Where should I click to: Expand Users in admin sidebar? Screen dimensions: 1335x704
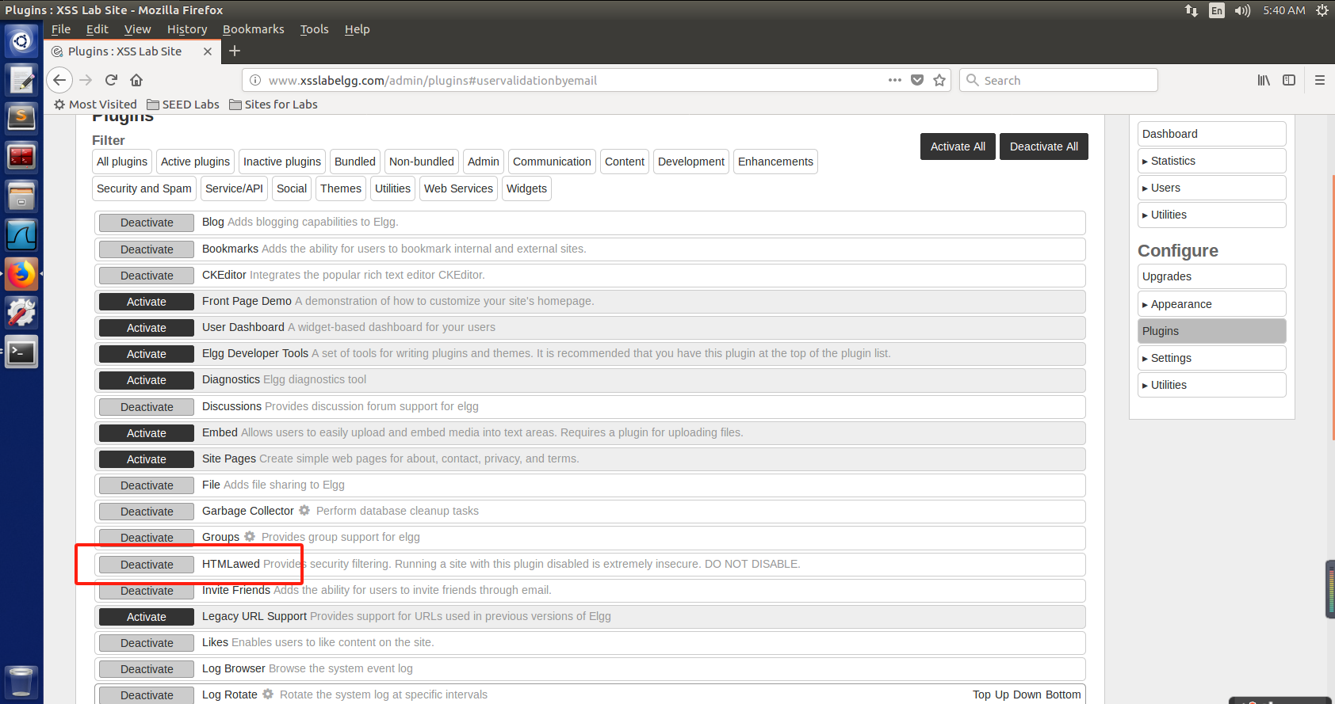click(1211, 188)
